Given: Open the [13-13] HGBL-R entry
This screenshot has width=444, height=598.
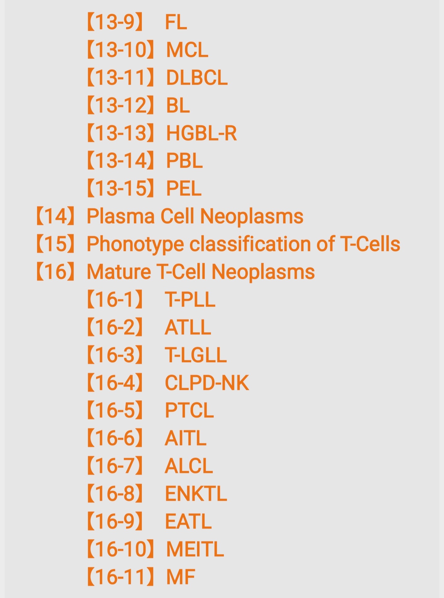Looking at the screenshot, I should (x=162, y=133).
